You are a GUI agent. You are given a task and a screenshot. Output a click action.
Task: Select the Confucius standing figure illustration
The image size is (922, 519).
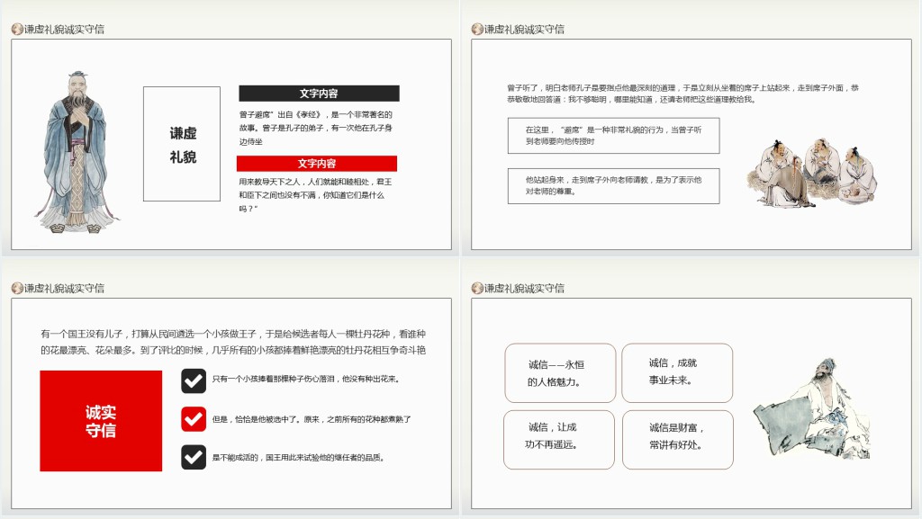[76, 152]
